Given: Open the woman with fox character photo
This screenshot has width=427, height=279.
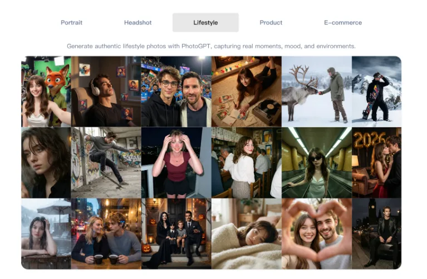Looking at the screenshot, I should point(46,92).
